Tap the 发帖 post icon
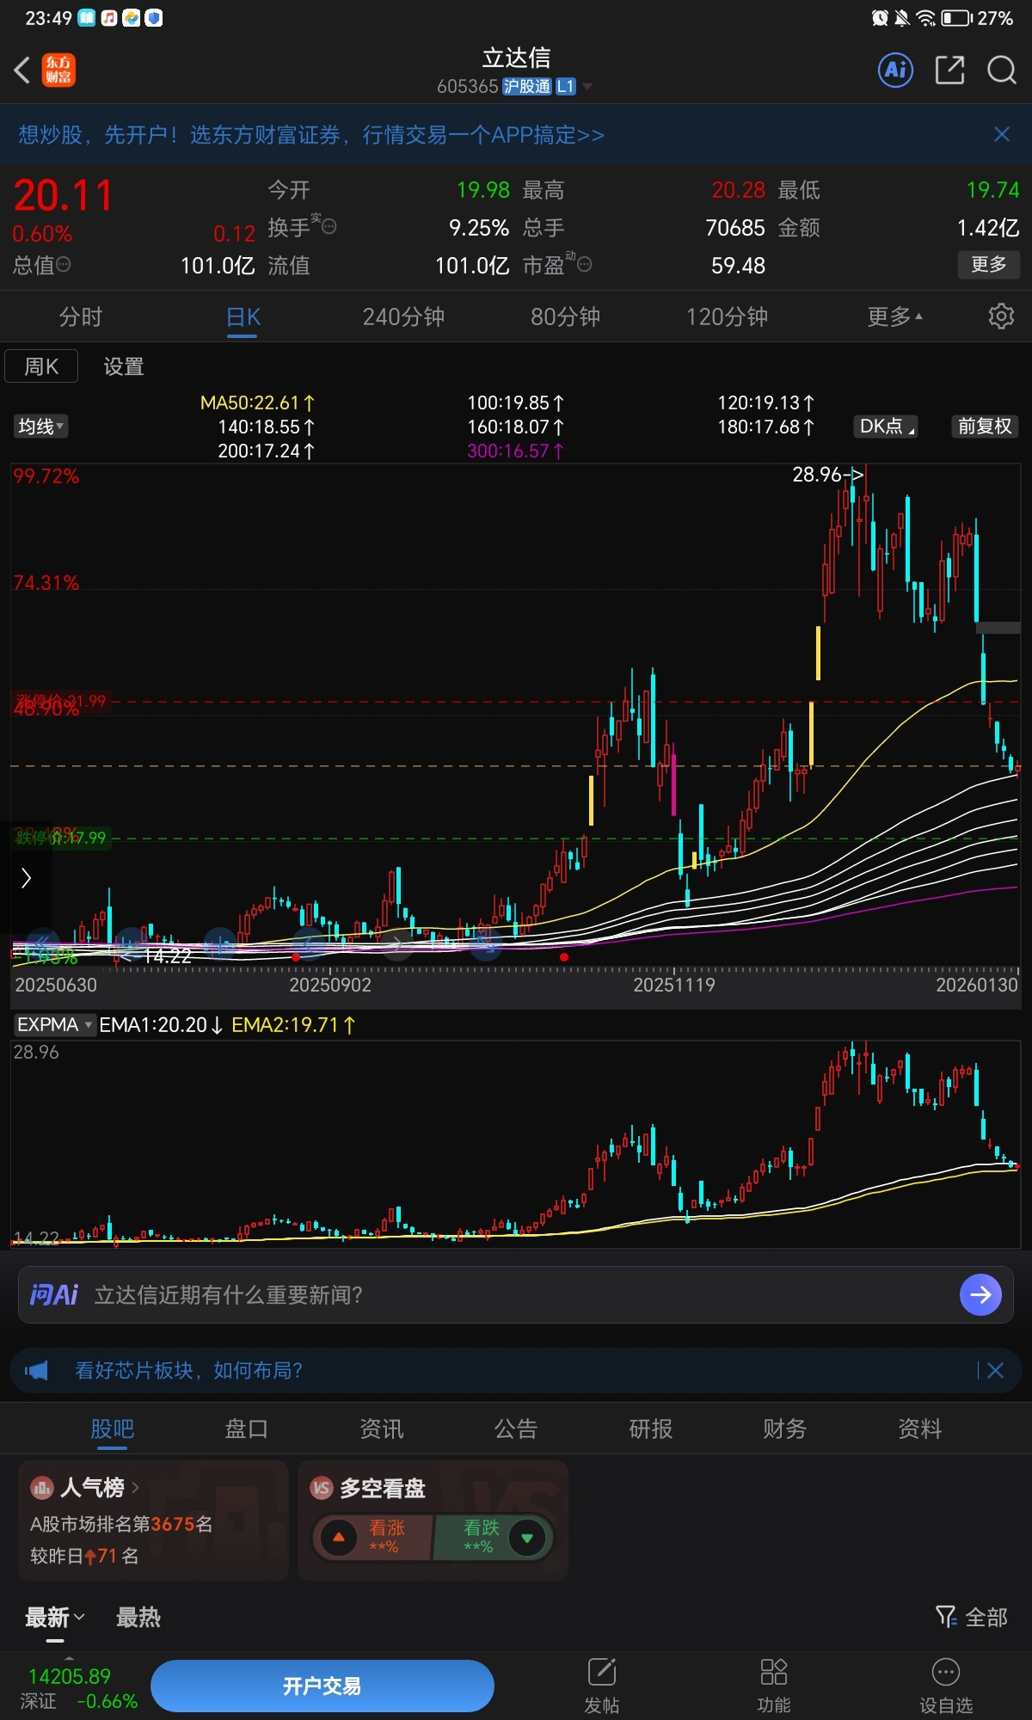The image size is (1032, 1720). click(x=602, y=1673)
